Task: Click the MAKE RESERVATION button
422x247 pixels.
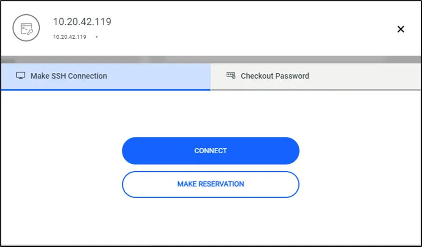Action: coord(211,184)
